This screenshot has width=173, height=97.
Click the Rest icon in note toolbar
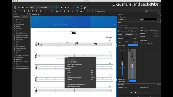[52, 11]
